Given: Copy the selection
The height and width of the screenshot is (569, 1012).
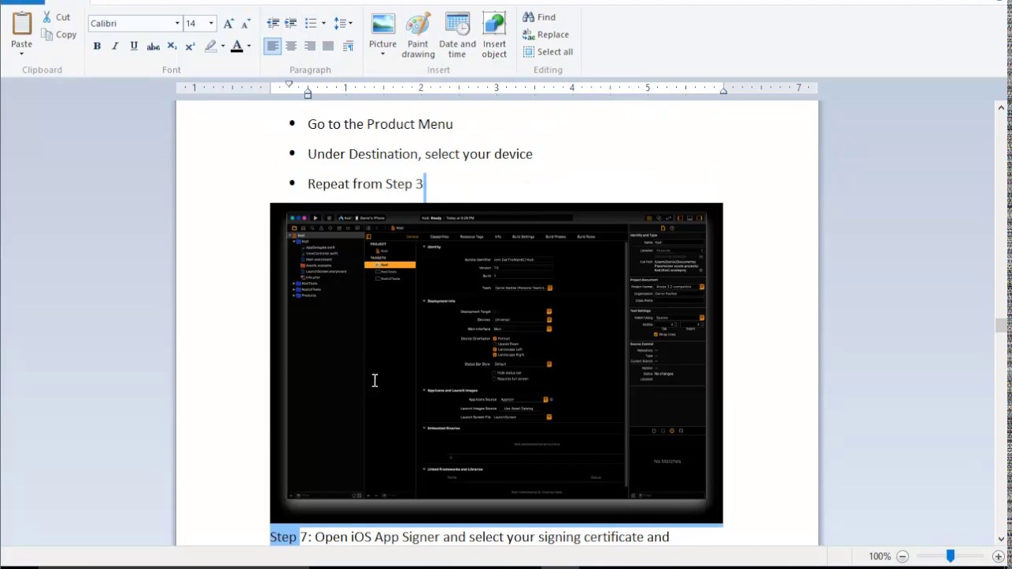Looking at the screenshot, I should click(x=59, y=35).
